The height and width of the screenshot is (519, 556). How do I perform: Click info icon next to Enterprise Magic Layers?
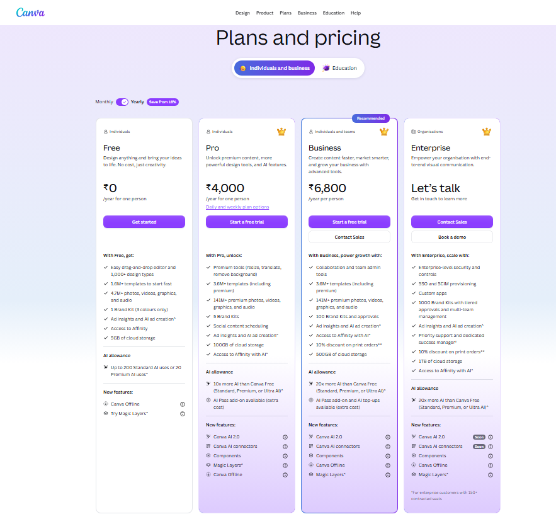tap(491, 475)
